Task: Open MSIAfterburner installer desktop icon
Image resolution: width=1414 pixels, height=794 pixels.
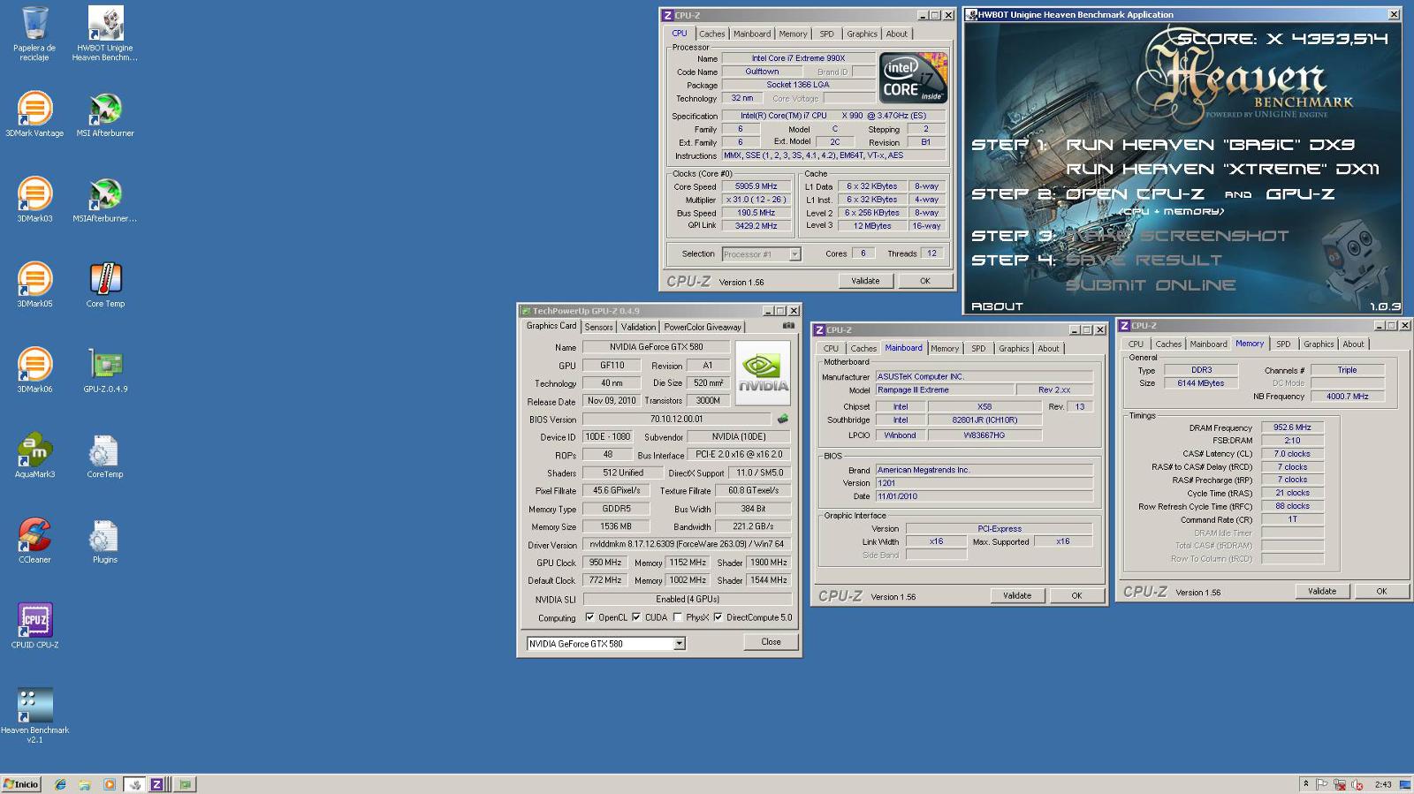Action: pyautogui.click(x=105, y=200)
